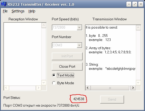Click Transmission Window scroll up arrow
Image resolution: width=145 pixels, height=111 pixels.
tap(138, 28)
